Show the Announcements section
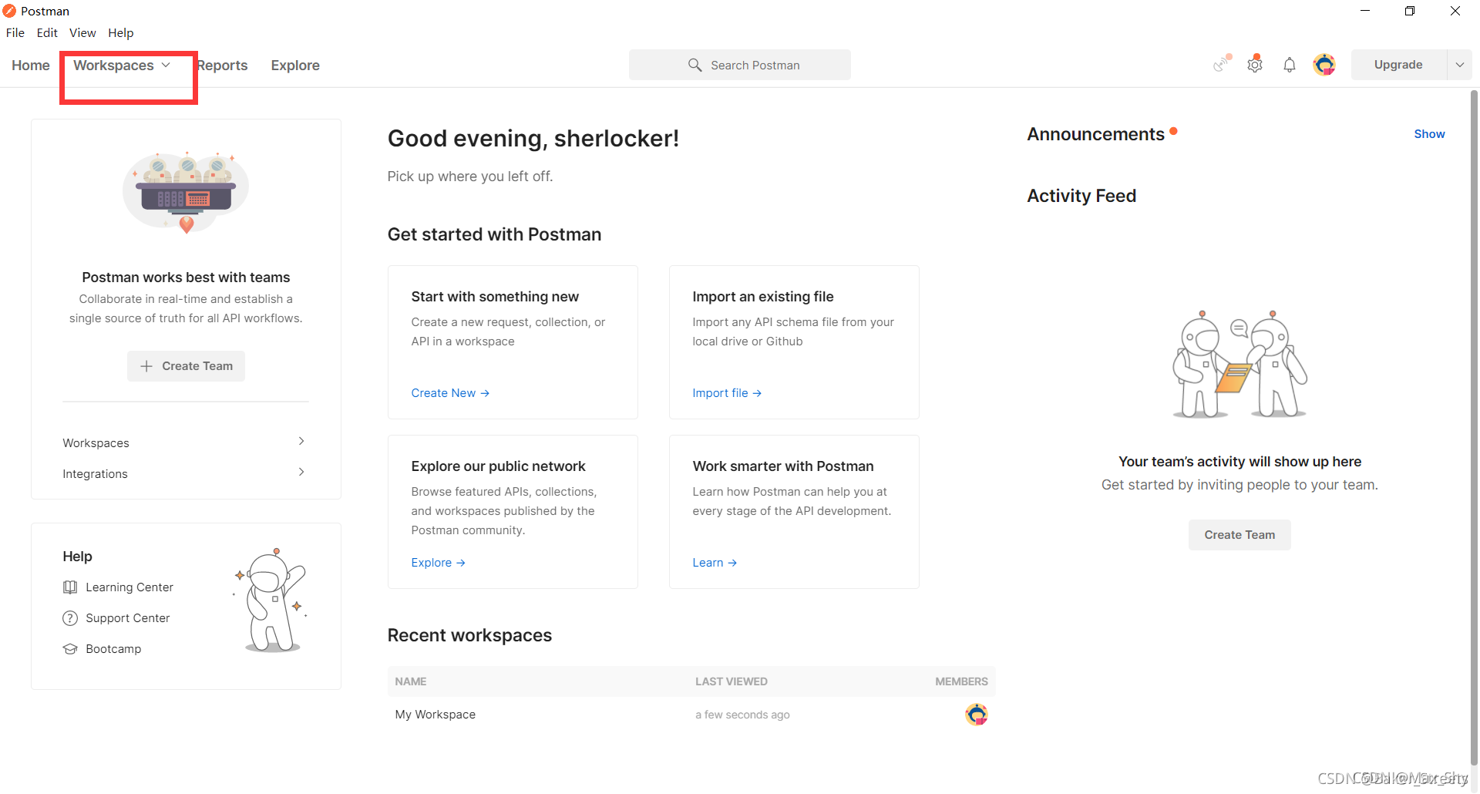This screenshot has width=1480, height=794. [x=1429, y=134]
